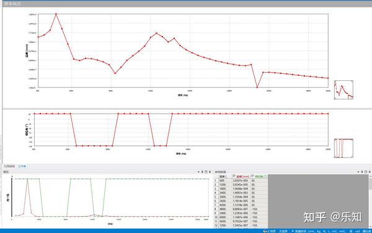
Task: Select amplitude value 7.2425e-007
Action: (x=241, y=226)
